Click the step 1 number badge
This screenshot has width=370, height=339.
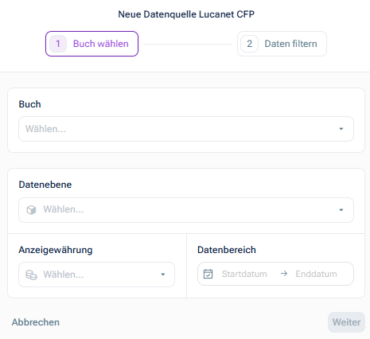(58, 44)
